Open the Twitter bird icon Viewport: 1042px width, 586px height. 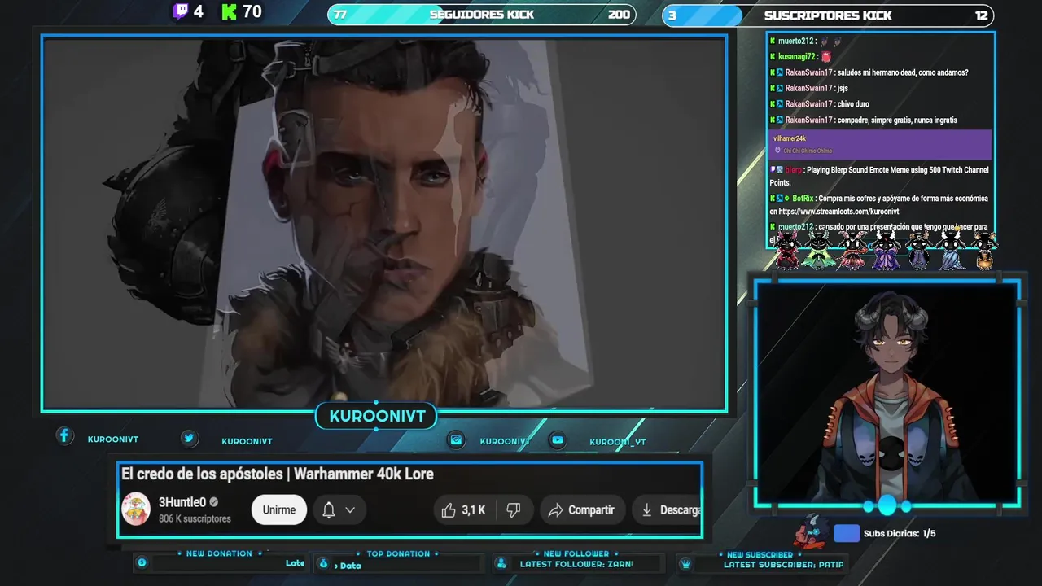pyautogui.click(x=189, y=438)
